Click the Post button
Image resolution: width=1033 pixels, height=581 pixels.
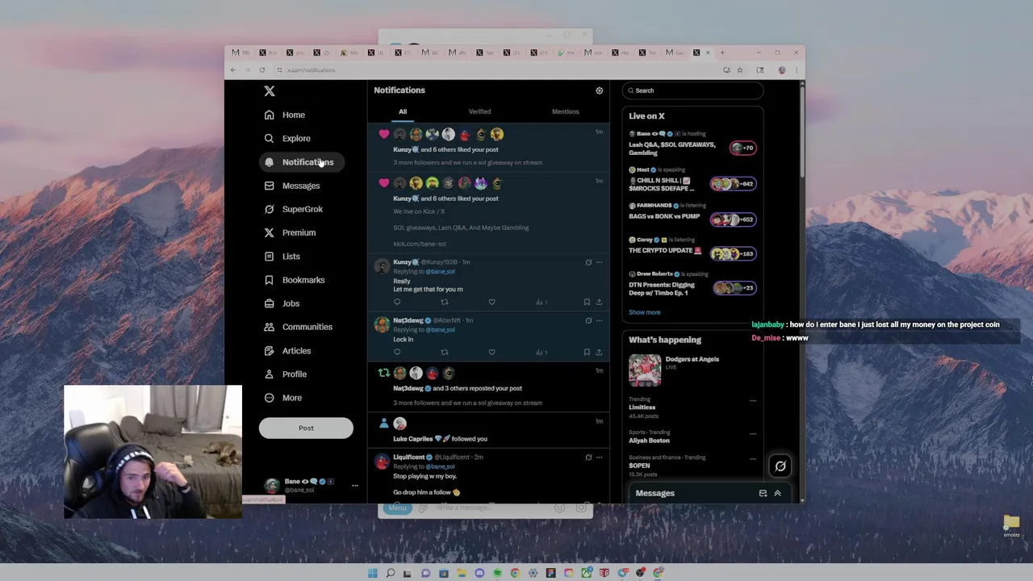[x=306, y=428]
